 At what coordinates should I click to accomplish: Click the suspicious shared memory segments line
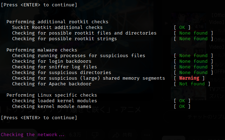89,78
